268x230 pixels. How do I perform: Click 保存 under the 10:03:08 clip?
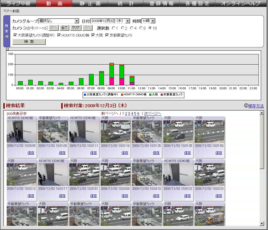click(x=125, y=196)
